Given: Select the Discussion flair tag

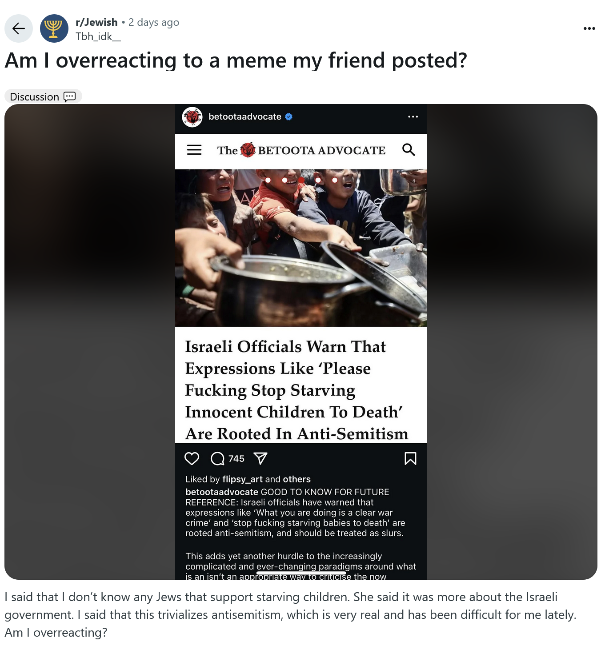Looking at the screenshot, I should 43,96.
